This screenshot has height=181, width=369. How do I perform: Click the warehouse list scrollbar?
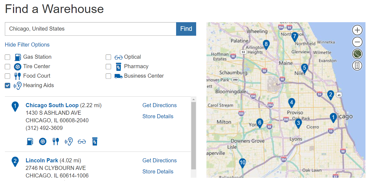[193, 135]
